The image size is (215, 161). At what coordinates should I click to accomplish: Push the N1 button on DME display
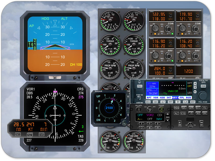click(18, 134)
